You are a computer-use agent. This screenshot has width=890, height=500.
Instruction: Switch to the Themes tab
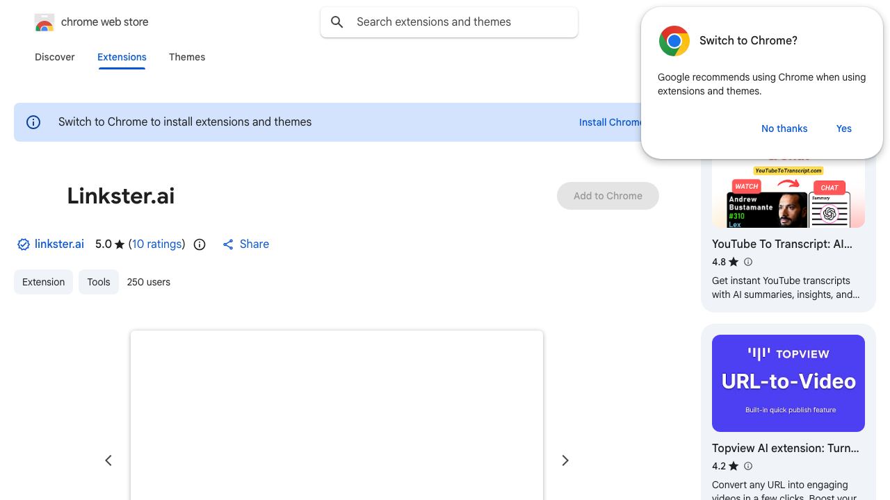(x=187, y=57)
